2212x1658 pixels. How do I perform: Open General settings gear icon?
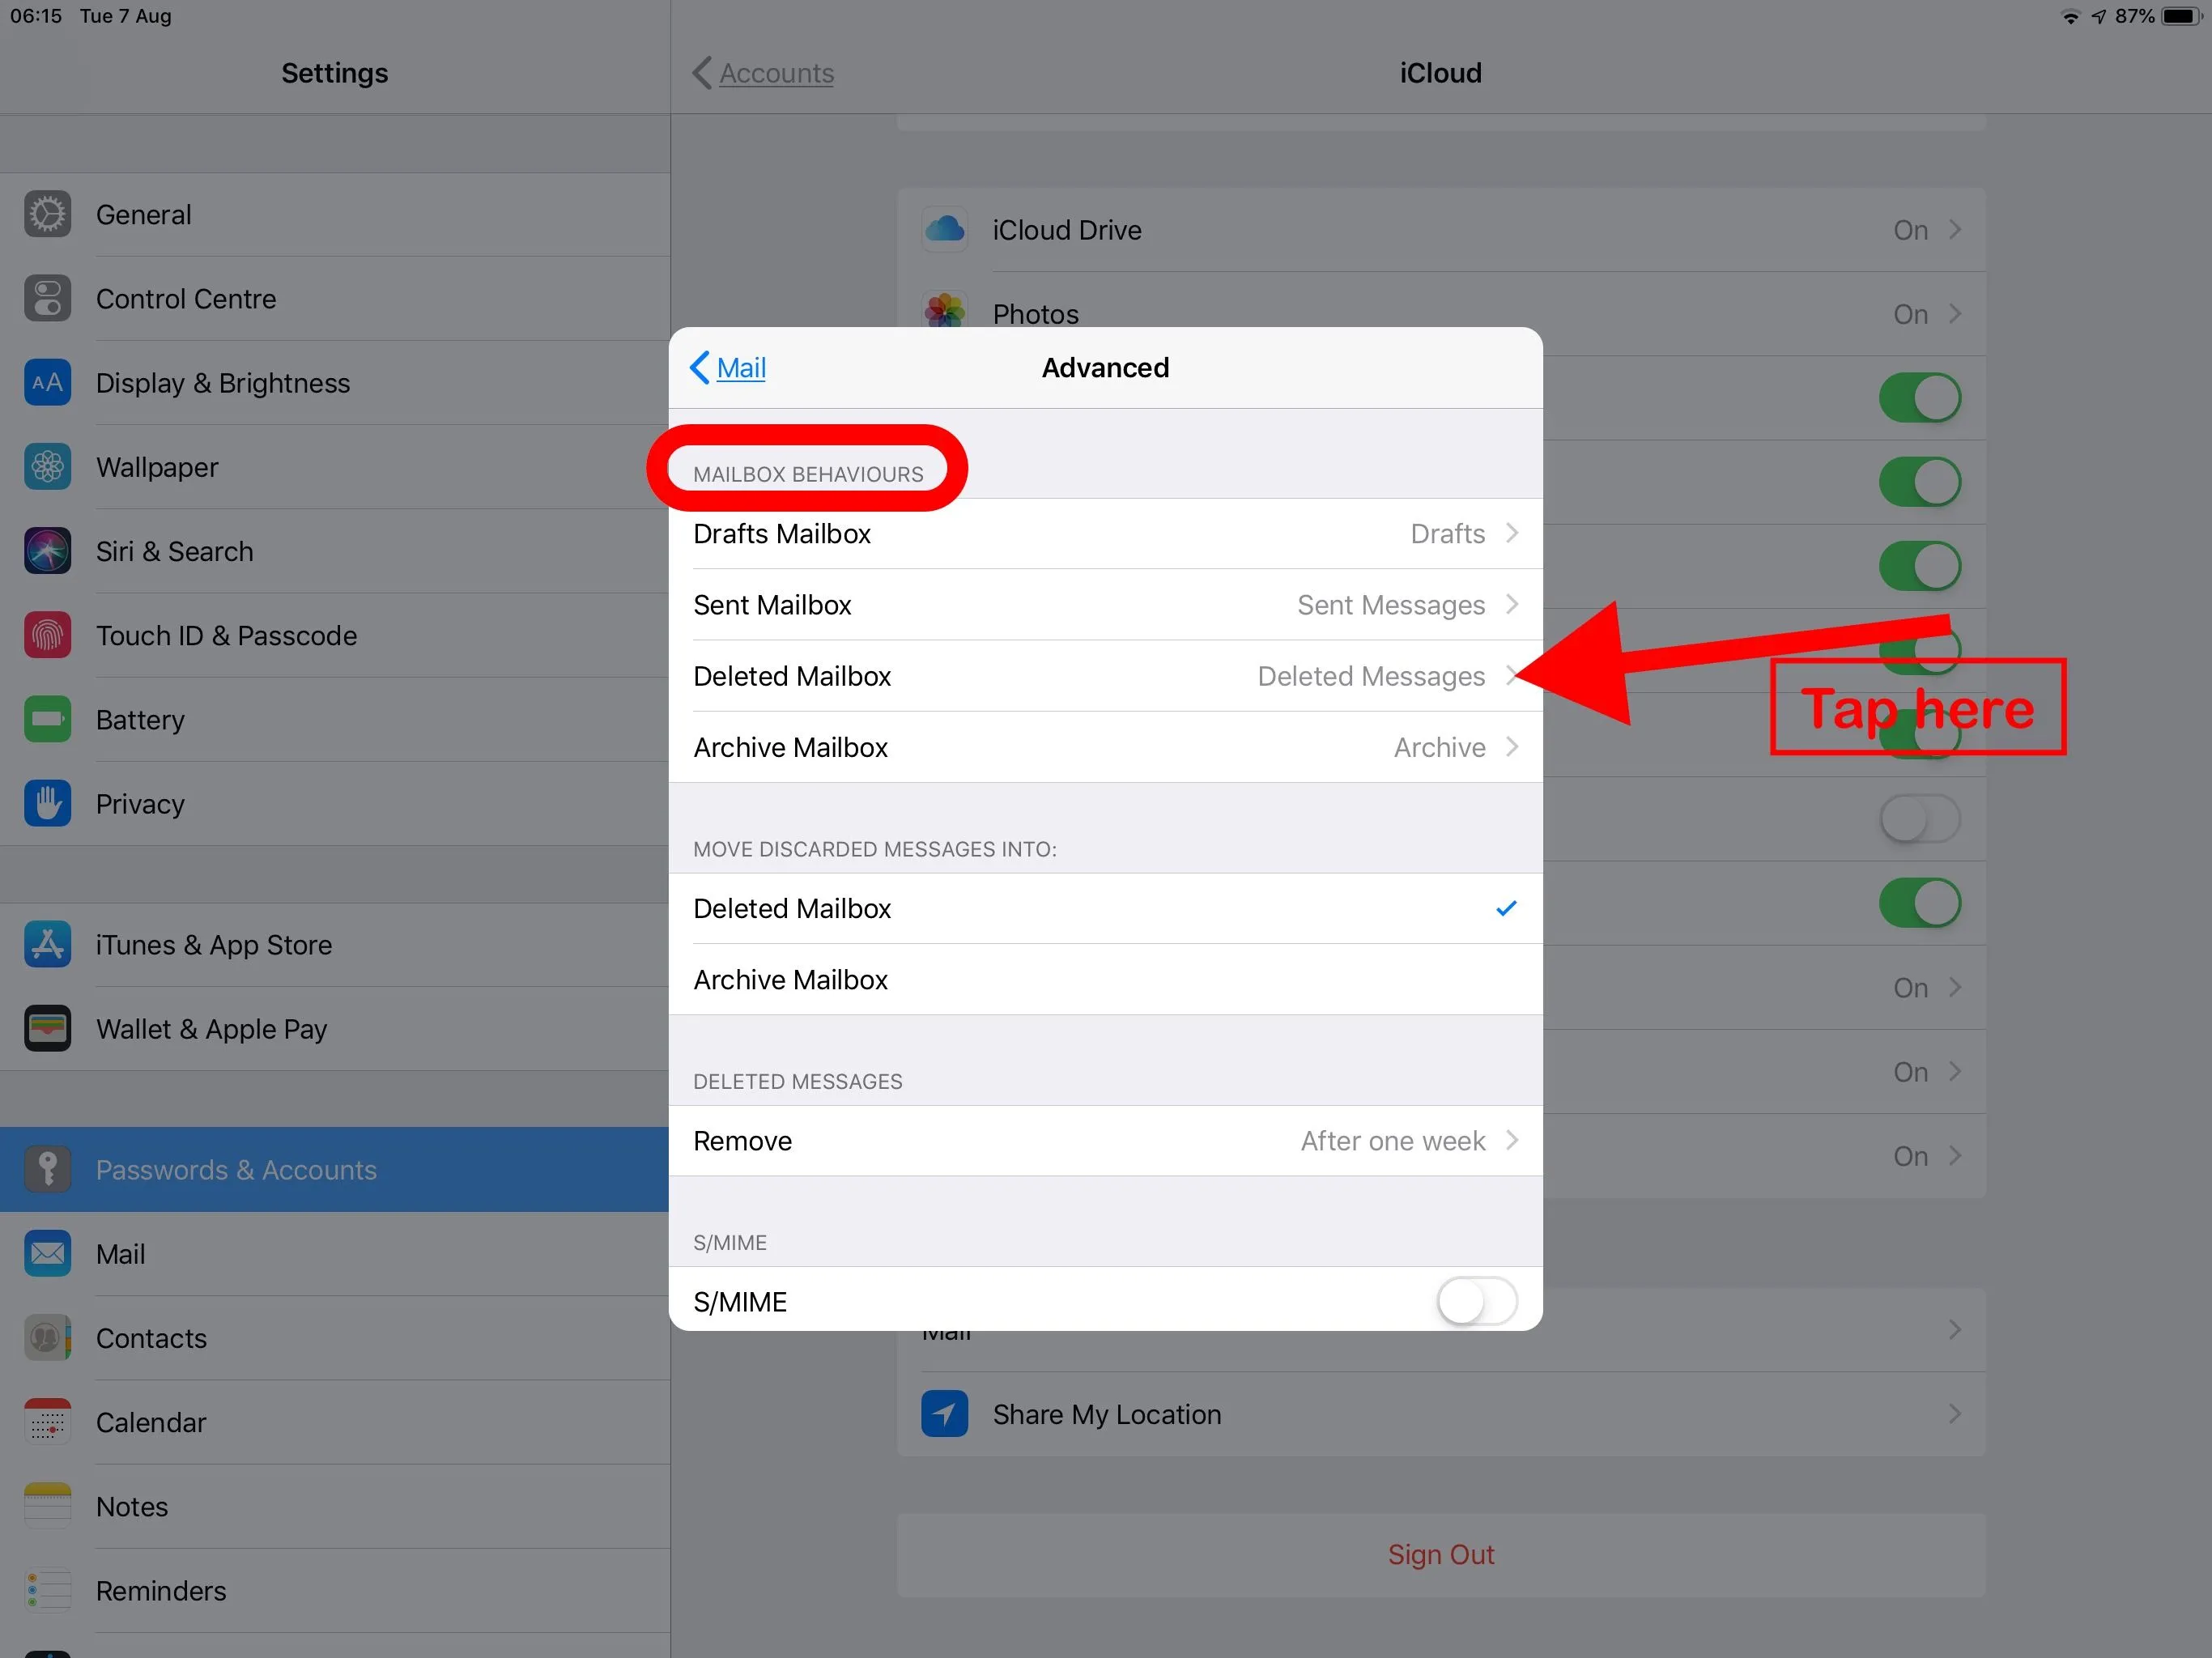pyautogui.click(x=47, y=214)
